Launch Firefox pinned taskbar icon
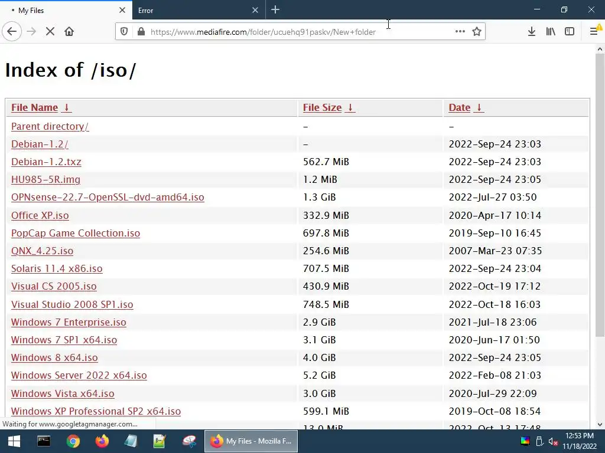Screen dimensions: 605x453 (x=102, y=441)
